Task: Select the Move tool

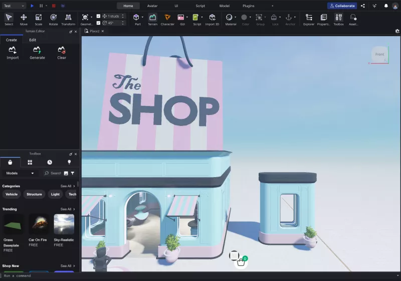Action: click(x=24, y=19)
